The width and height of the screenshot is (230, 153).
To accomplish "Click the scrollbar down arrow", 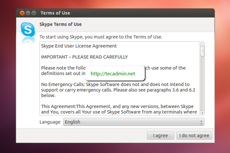I will (202, 112).
